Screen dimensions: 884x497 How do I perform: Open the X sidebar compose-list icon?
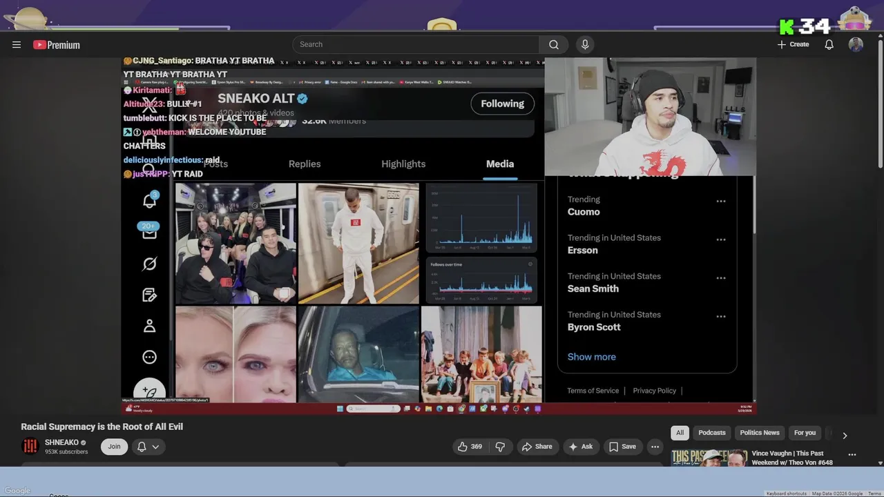(149, 295)
